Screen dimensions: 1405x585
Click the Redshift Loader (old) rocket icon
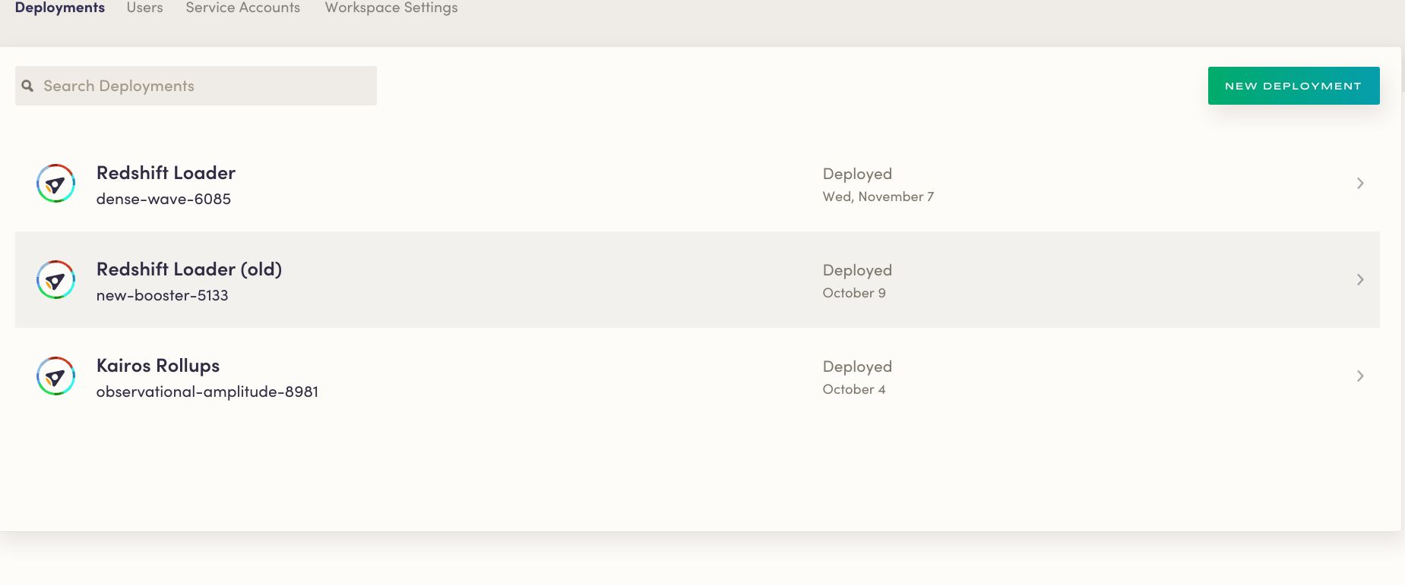(x=55, y=280)
